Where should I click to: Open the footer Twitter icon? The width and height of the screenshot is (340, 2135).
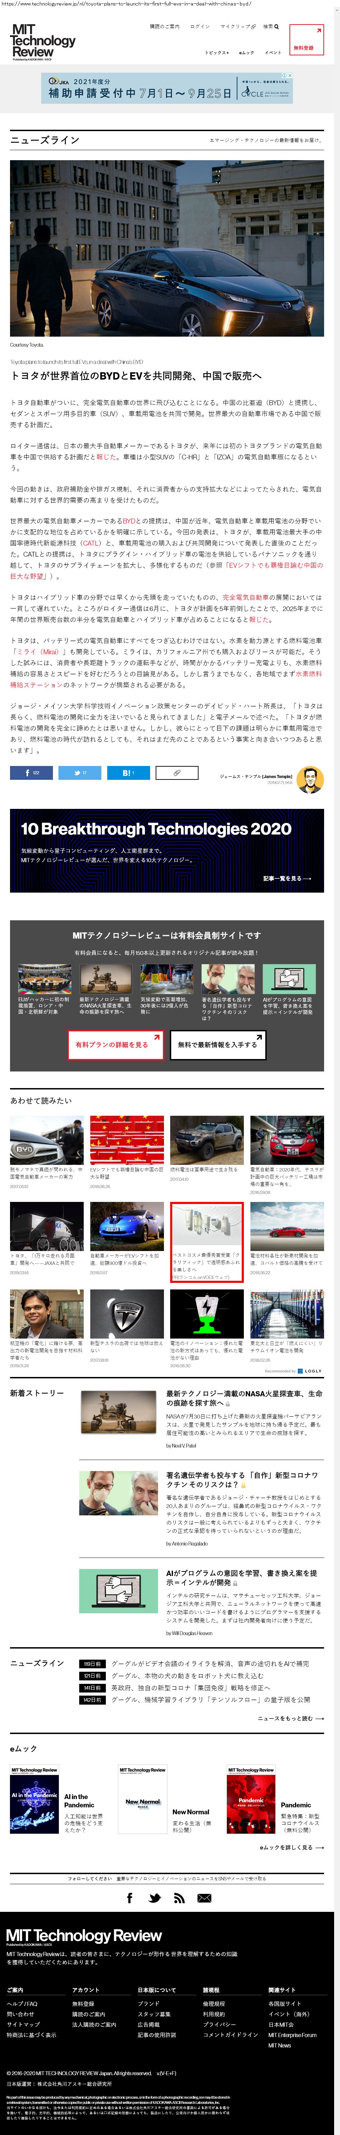click(155, 1898)
